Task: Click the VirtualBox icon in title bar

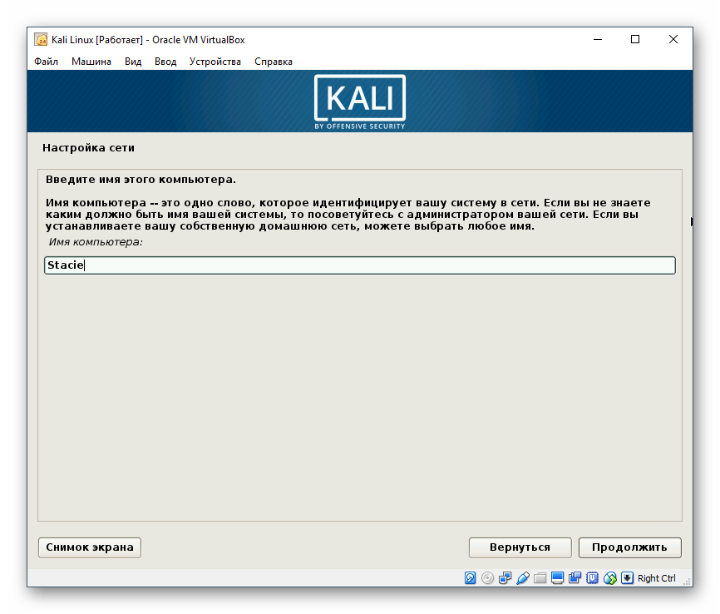Action: point(39,39)
